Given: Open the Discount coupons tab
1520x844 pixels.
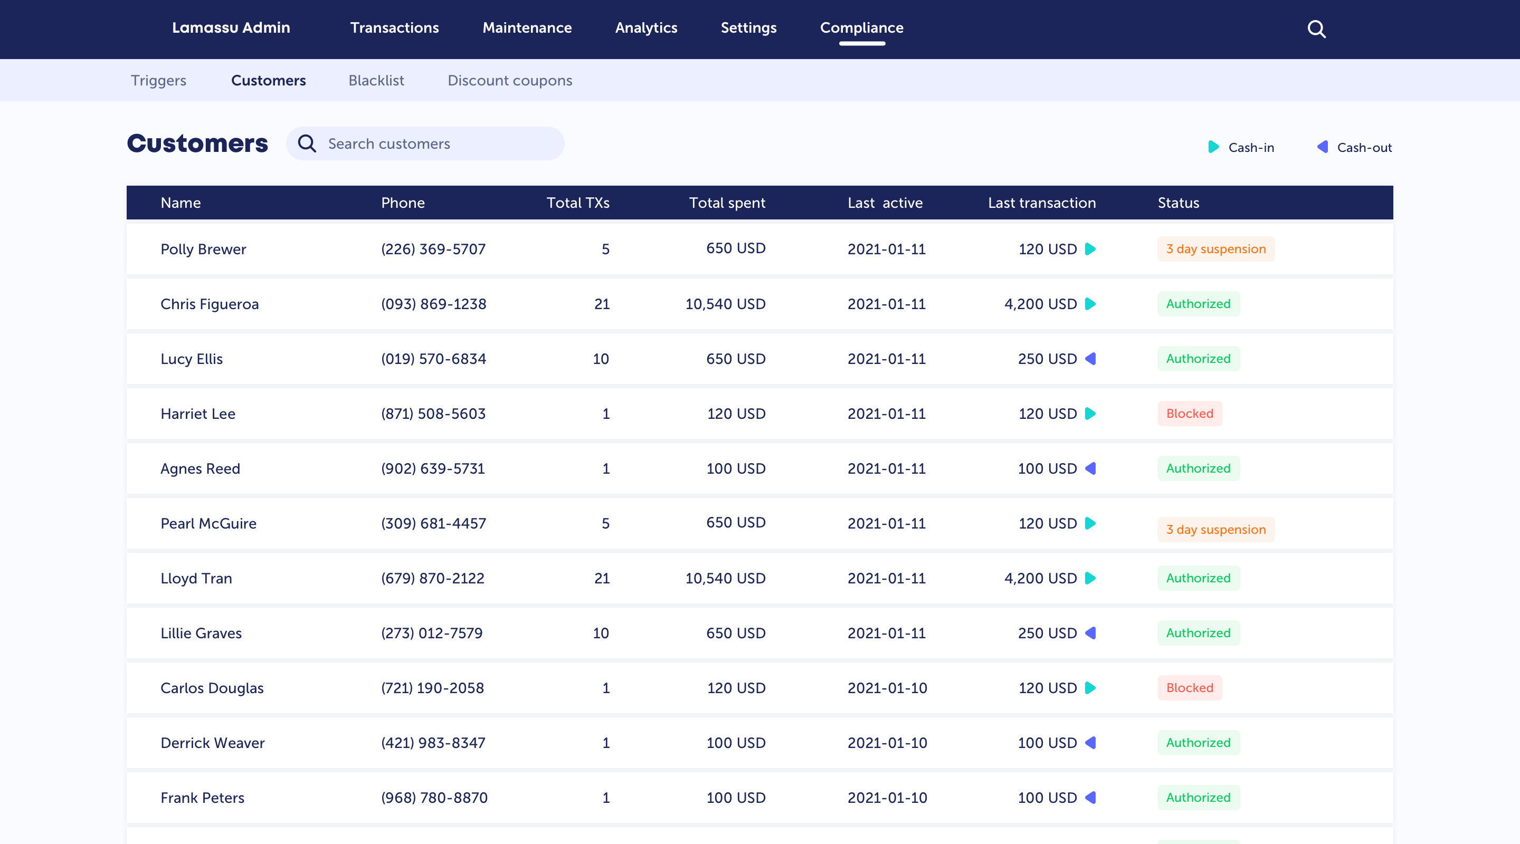Looking at the screenshot, I should click(510, 80).
